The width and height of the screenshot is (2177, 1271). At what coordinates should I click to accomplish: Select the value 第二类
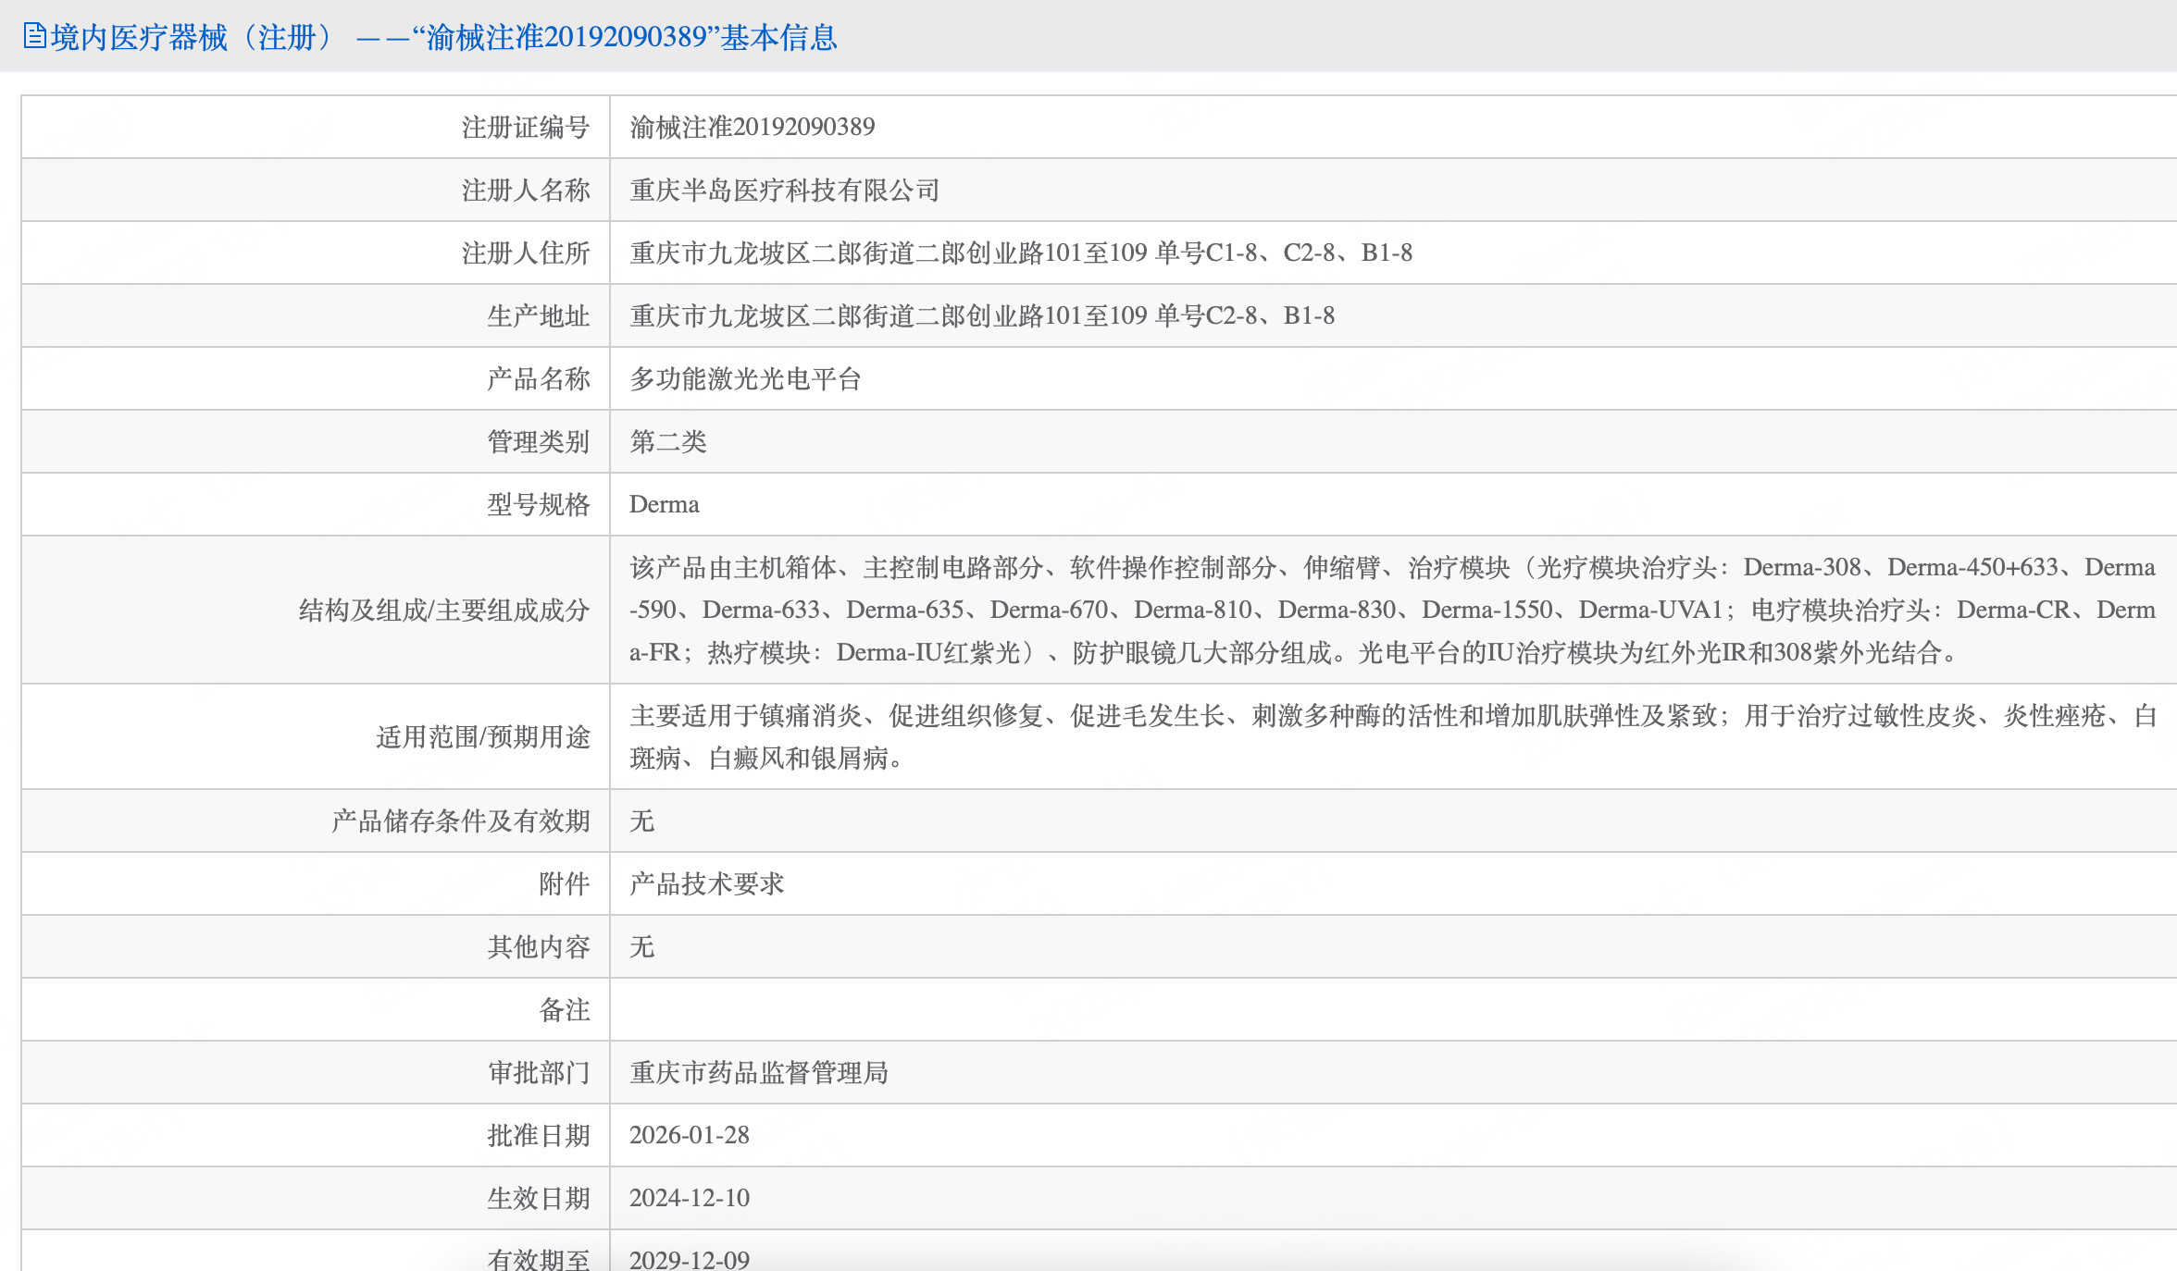click(x=668, y=441)
